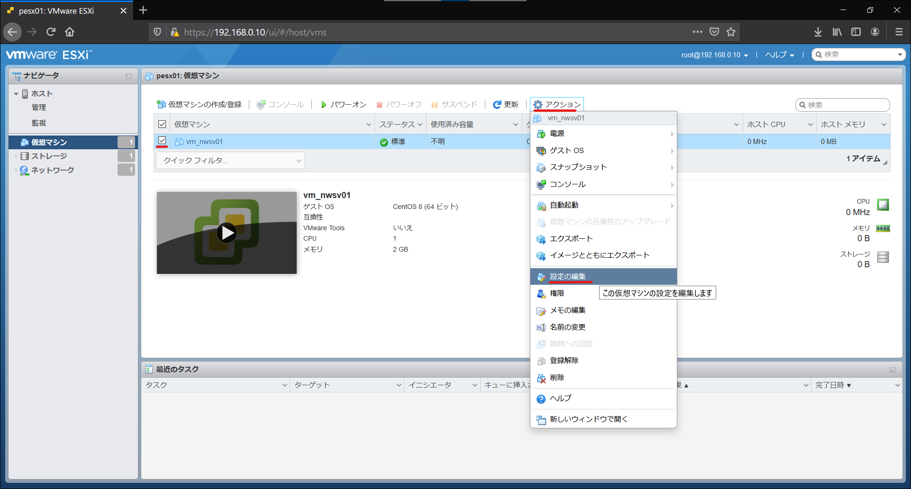Open the vm_nwsv01 link in table
The height and width of the screenshot is (489, 911).
tap(204, 142)
